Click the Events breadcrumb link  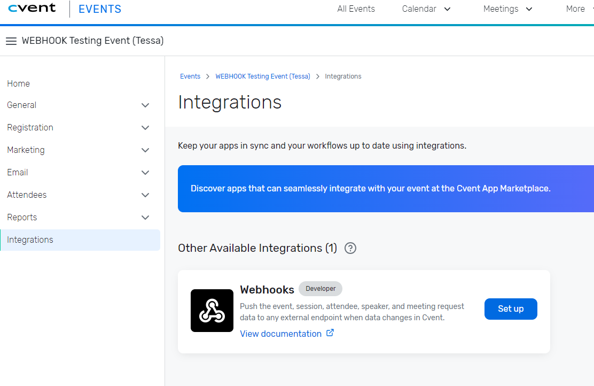190,76
